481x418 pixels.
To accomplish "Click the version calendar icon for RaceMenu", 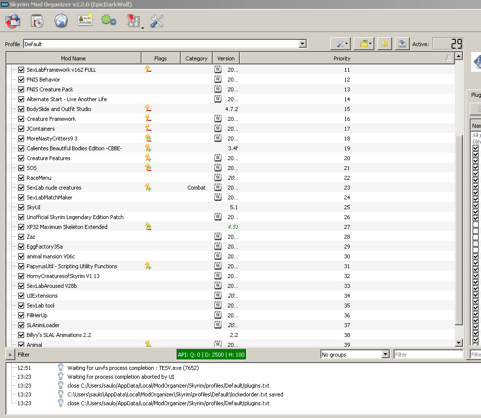I will point(218,177).
